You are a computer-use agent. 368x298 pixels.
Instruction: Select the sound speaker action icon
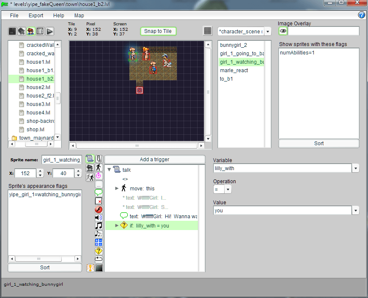[99, 218]
